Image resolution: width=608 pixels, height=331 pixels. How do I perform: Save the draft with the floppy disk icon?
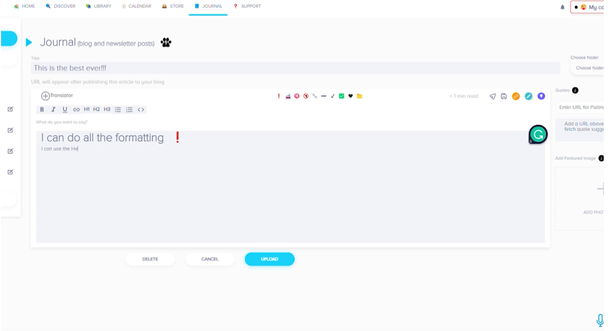coord(503,96)
